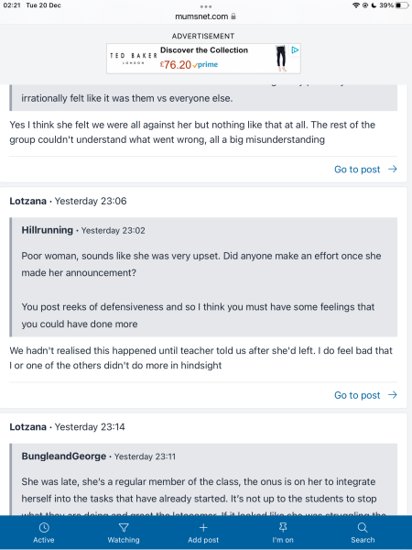Tap the Add post plus icon
The width and height of the screenshot is (412, 550).
[x=203, y=528]
